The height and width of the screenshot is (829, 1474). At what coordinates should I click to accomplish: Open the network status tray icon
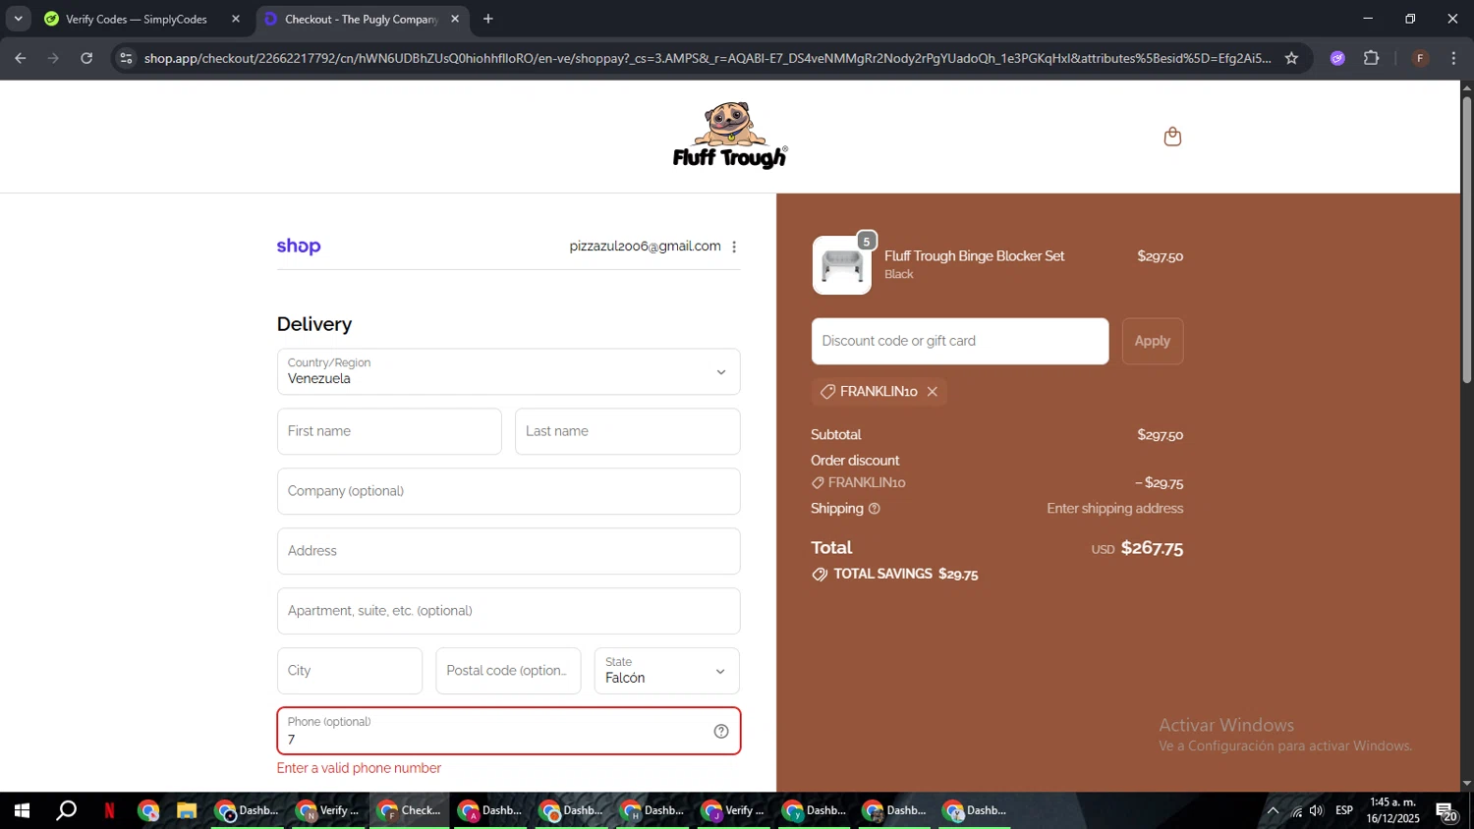pyautogui.click(x=1296, y=810)
